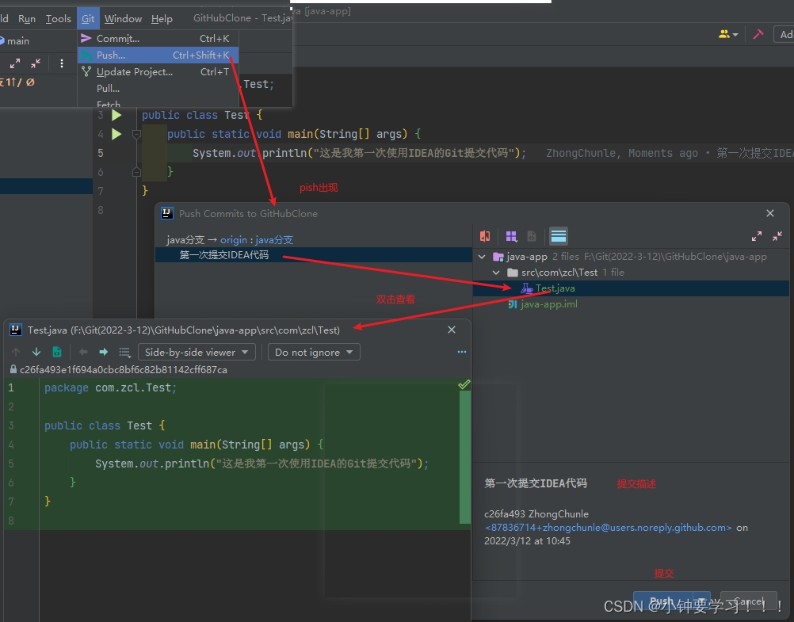Choose Pull... in the Git menu
The width and height of the screenshot is (794, 622).
point(158,88)
